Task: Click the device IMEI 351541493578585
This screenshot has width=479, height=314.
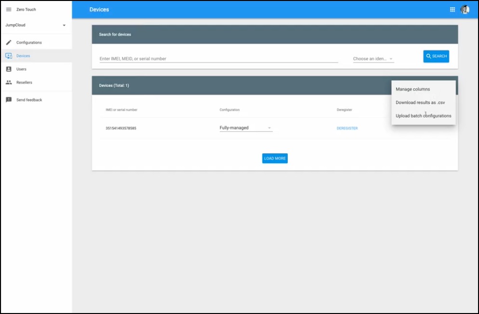Action: tap(124, 128)
